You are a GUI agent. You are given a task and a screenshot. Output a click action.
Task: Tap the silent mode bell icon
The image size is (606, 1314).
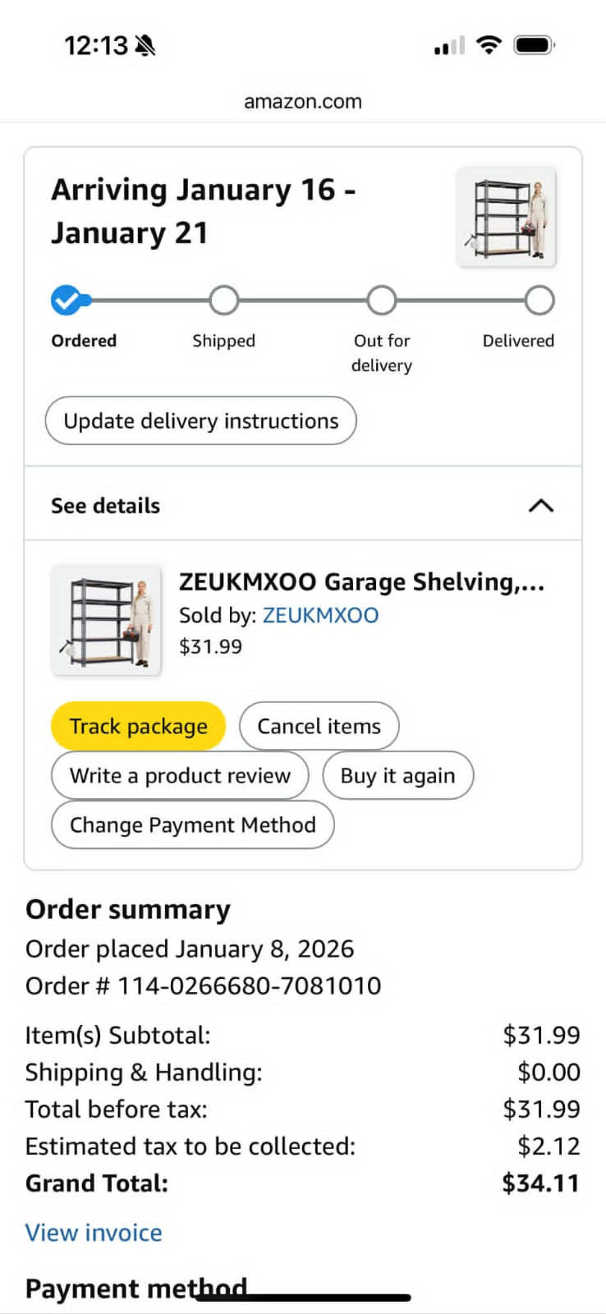[145, 45]
